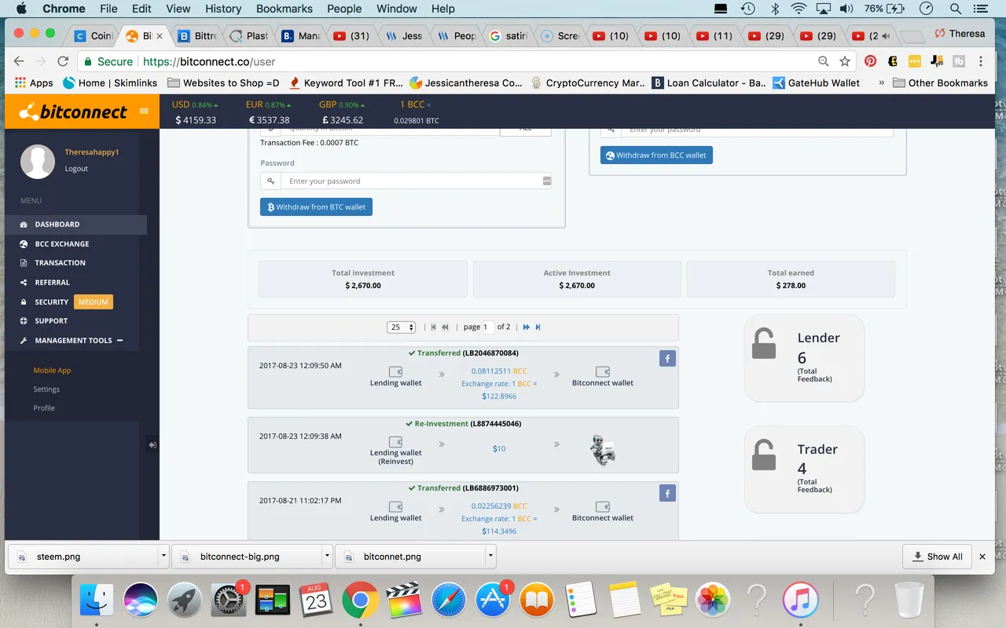Viewport: 1006px width, 628px height.
Task: Click the Total earned $278.00 box
Action: click(x=791, y=279)
